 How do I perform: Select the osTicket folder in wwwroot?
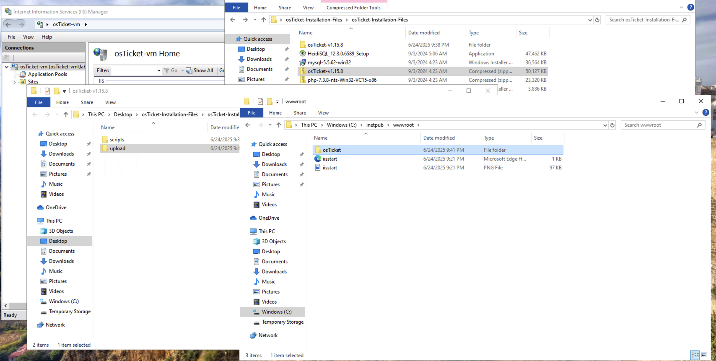[x=438, y=150]
